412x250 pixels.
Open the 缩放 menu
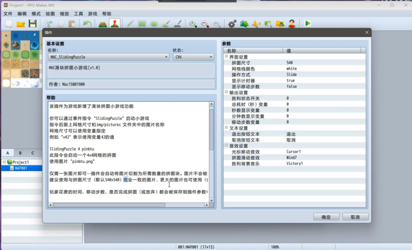pos(64,14)
